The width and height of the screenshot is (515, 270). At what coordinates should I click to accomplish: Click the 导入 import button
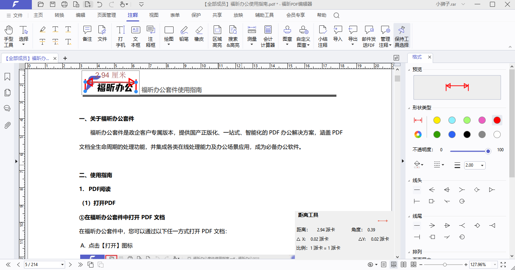pos(337,34)
